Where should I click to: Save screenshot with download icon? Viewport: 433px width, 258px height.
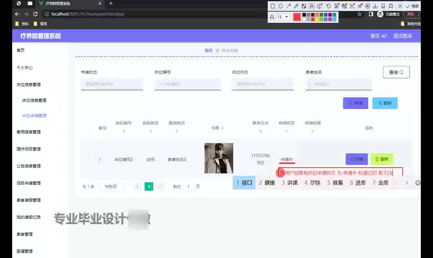coord(375,6)
